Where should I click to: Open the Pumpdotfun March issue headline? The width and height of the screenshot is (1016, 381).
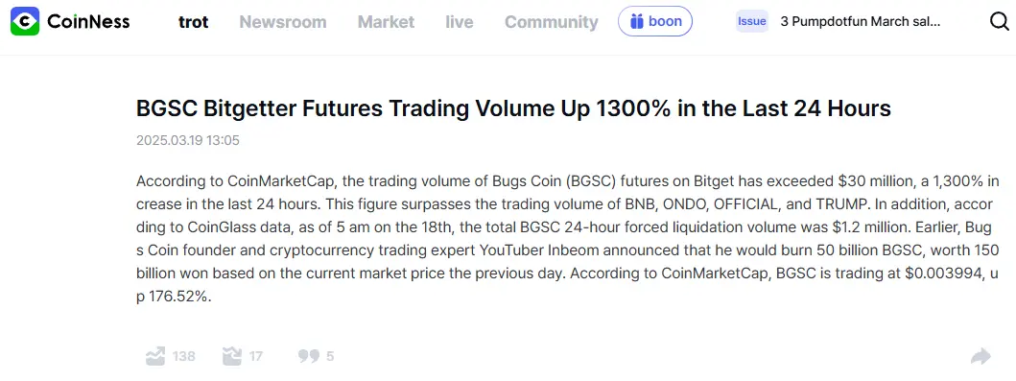(x=861, y=21)
